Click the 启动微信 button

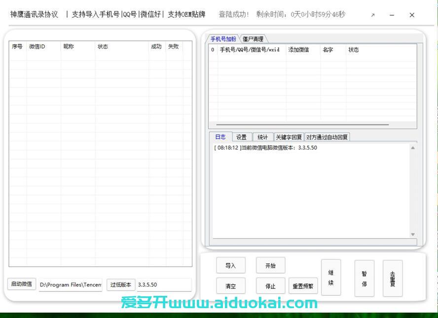[x=22, y=284]
